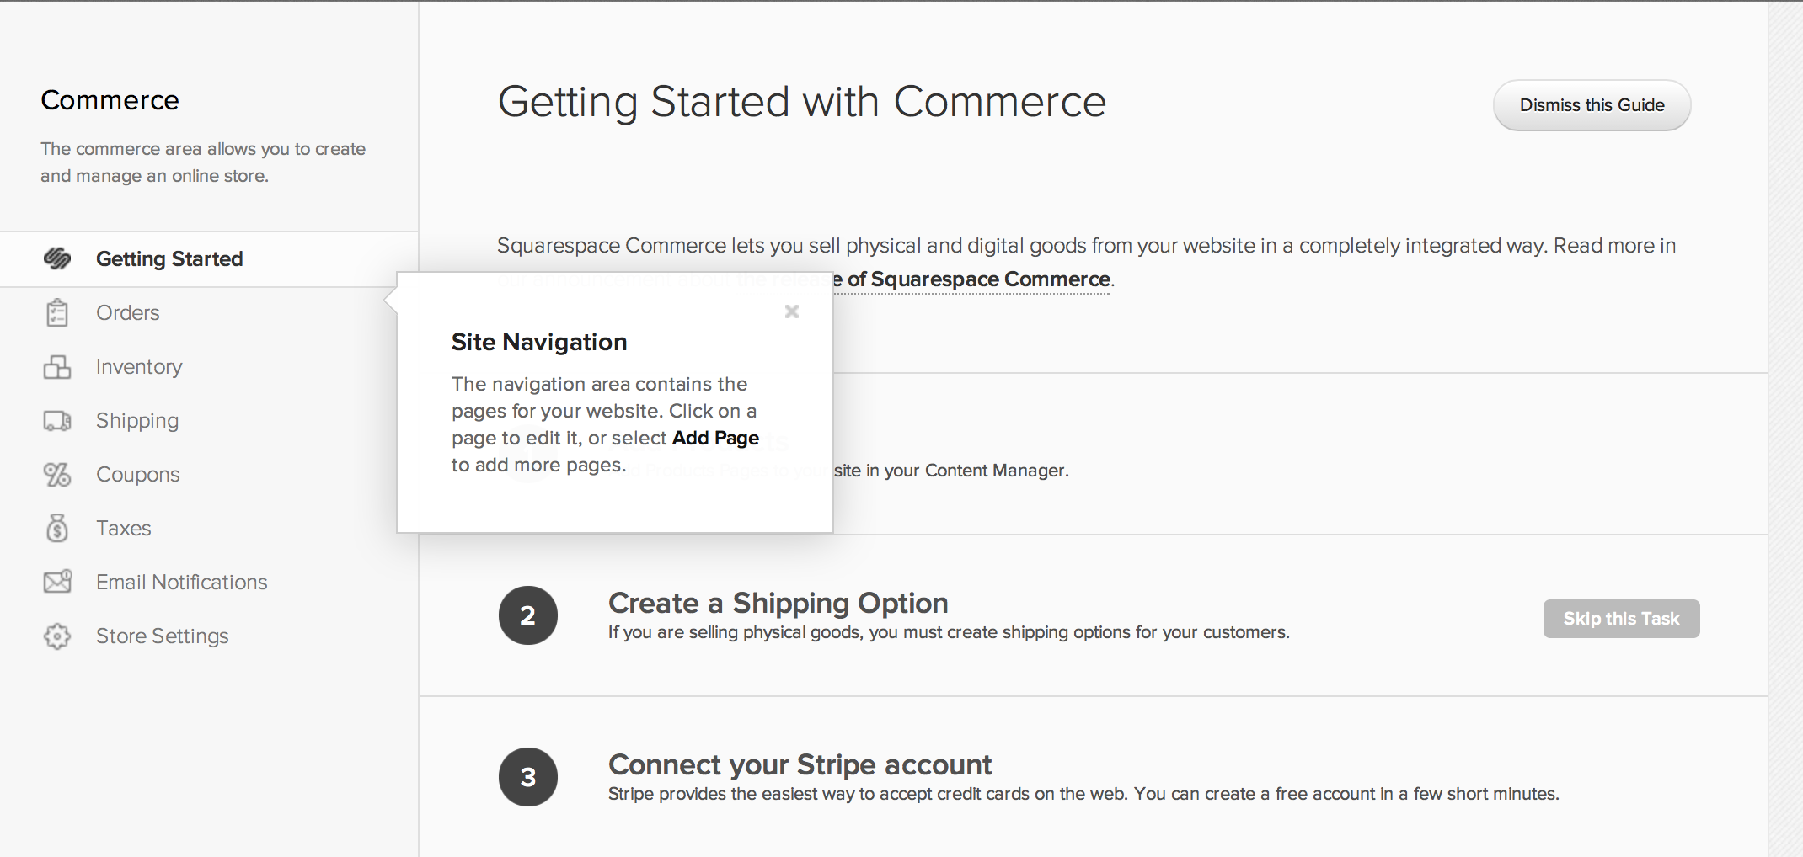Viewport: 1803px width, 857px height.
Task: Click the Inventory boxes icon
Action: (x=57, y=367)
